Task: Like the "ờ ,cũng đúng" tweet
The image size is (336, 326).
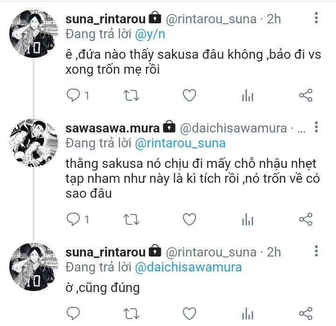Action: [189, 312]
